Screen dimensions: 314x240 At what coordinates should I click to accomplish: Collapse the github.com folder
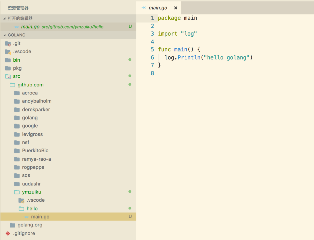pos(30,85)
